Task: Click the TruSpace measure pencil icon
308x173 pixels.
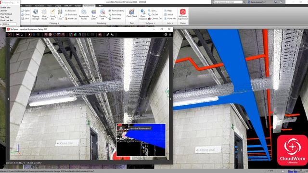Action: (108, 35)
